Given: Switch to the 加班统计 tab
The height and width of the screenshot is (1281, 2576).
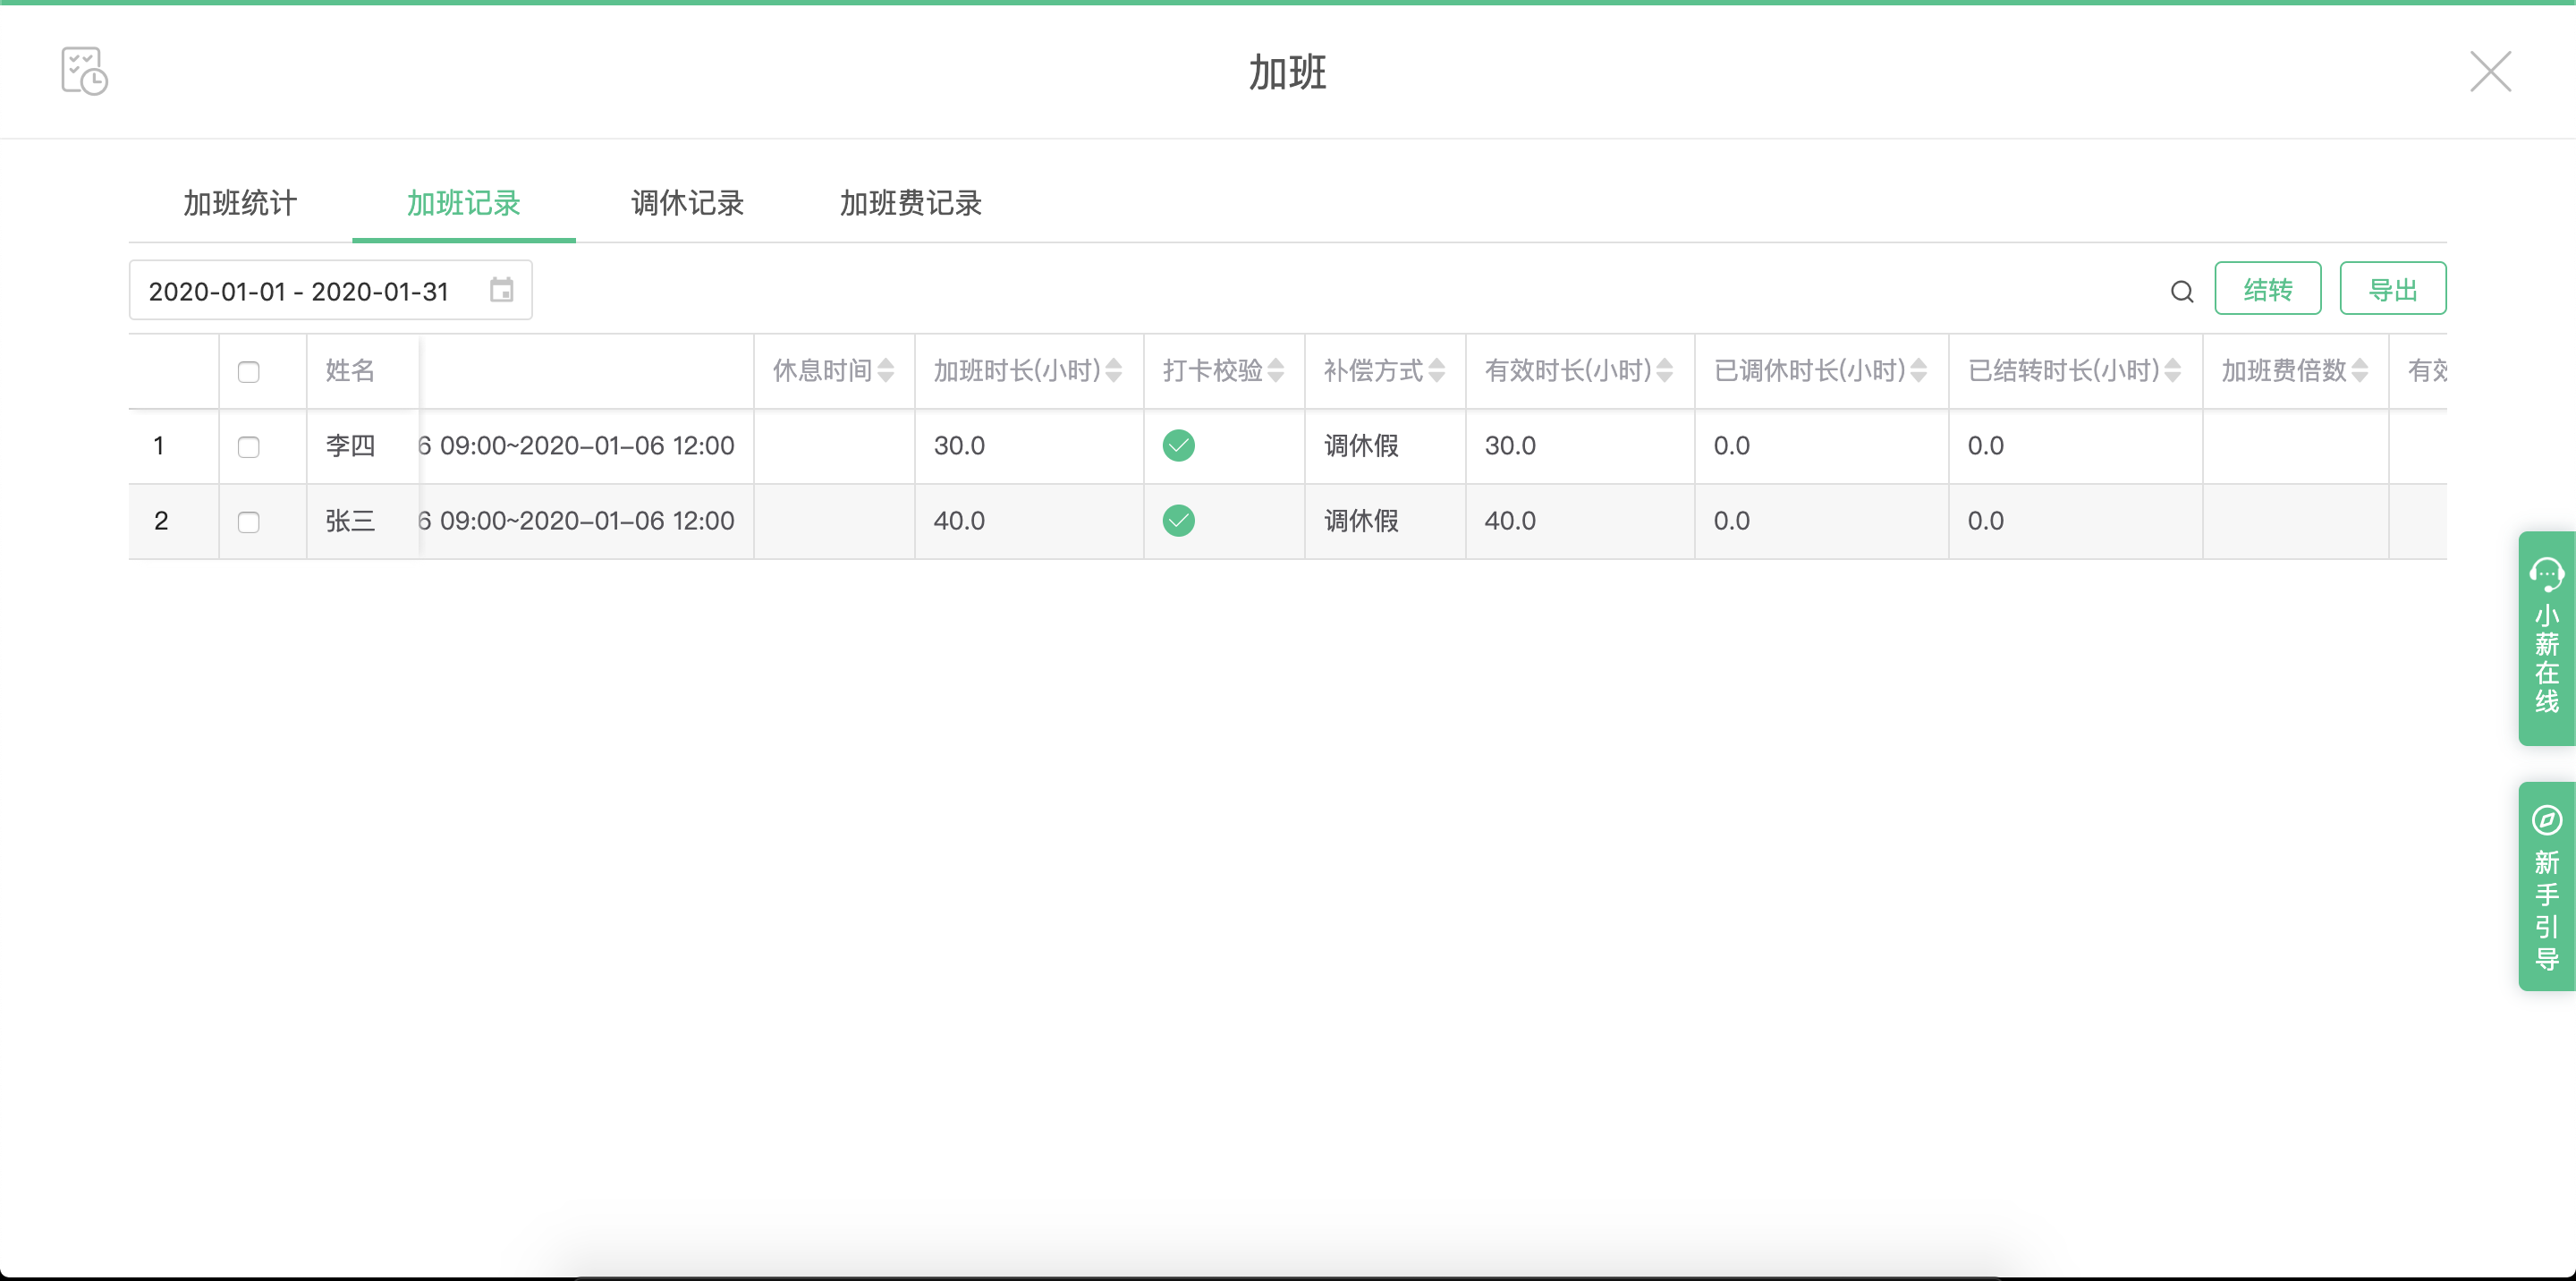Looking at the screenshot, I should [x=240, y=203].
